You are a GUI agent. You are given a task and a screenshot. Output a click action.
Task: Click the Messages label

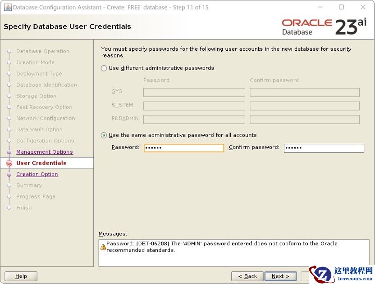113,234
